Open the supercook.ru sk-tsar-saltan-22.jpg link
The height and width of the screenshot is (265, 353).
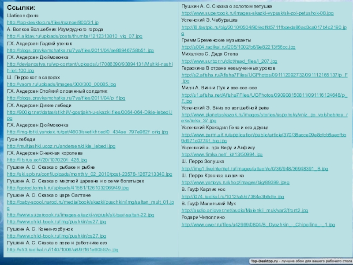(81, 215)
